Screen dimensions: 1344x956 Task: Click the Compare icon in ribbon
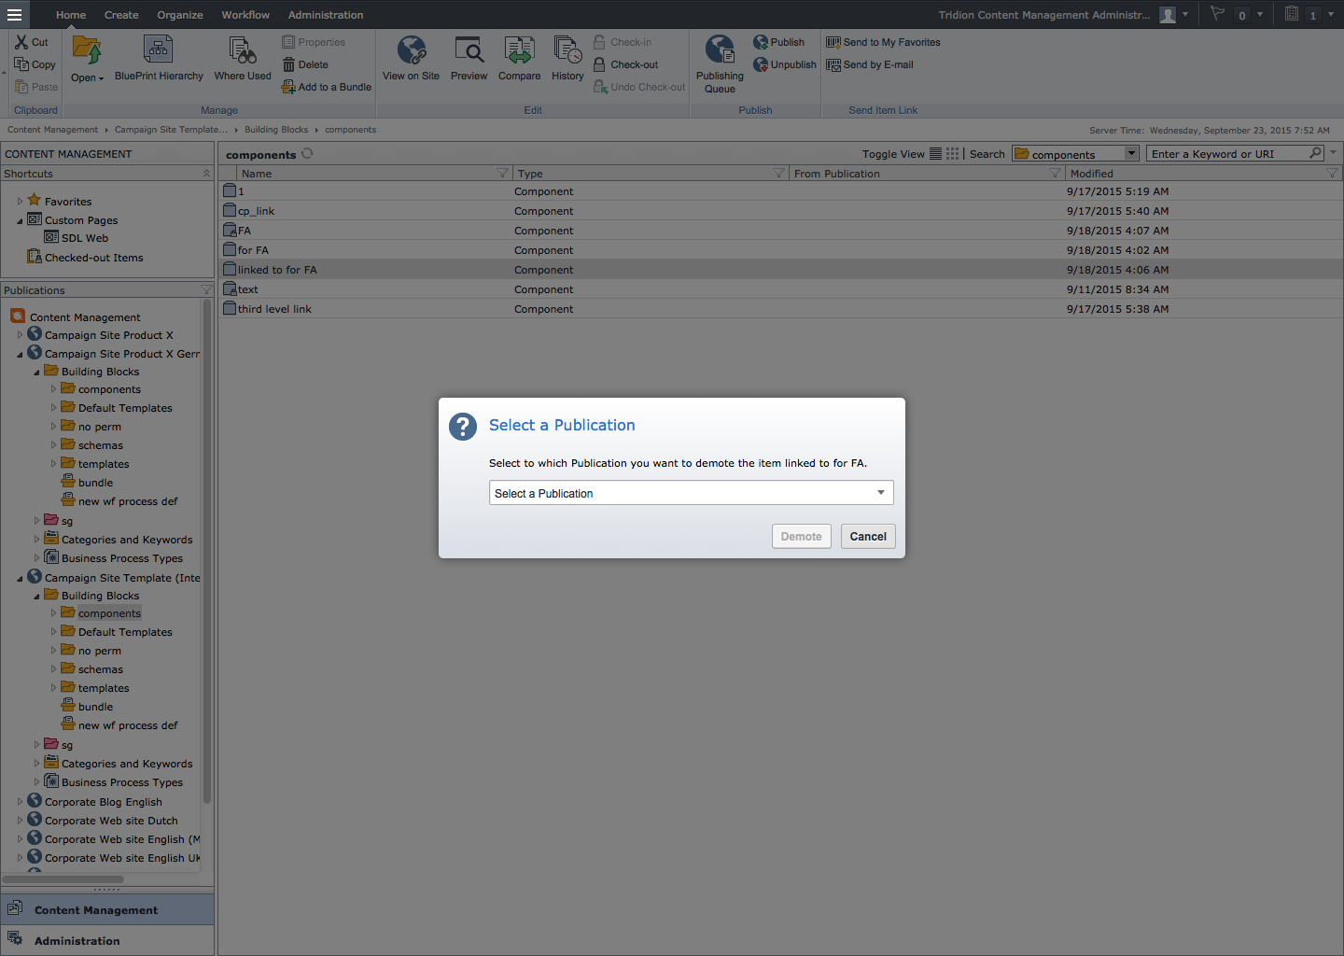[519, 50]
